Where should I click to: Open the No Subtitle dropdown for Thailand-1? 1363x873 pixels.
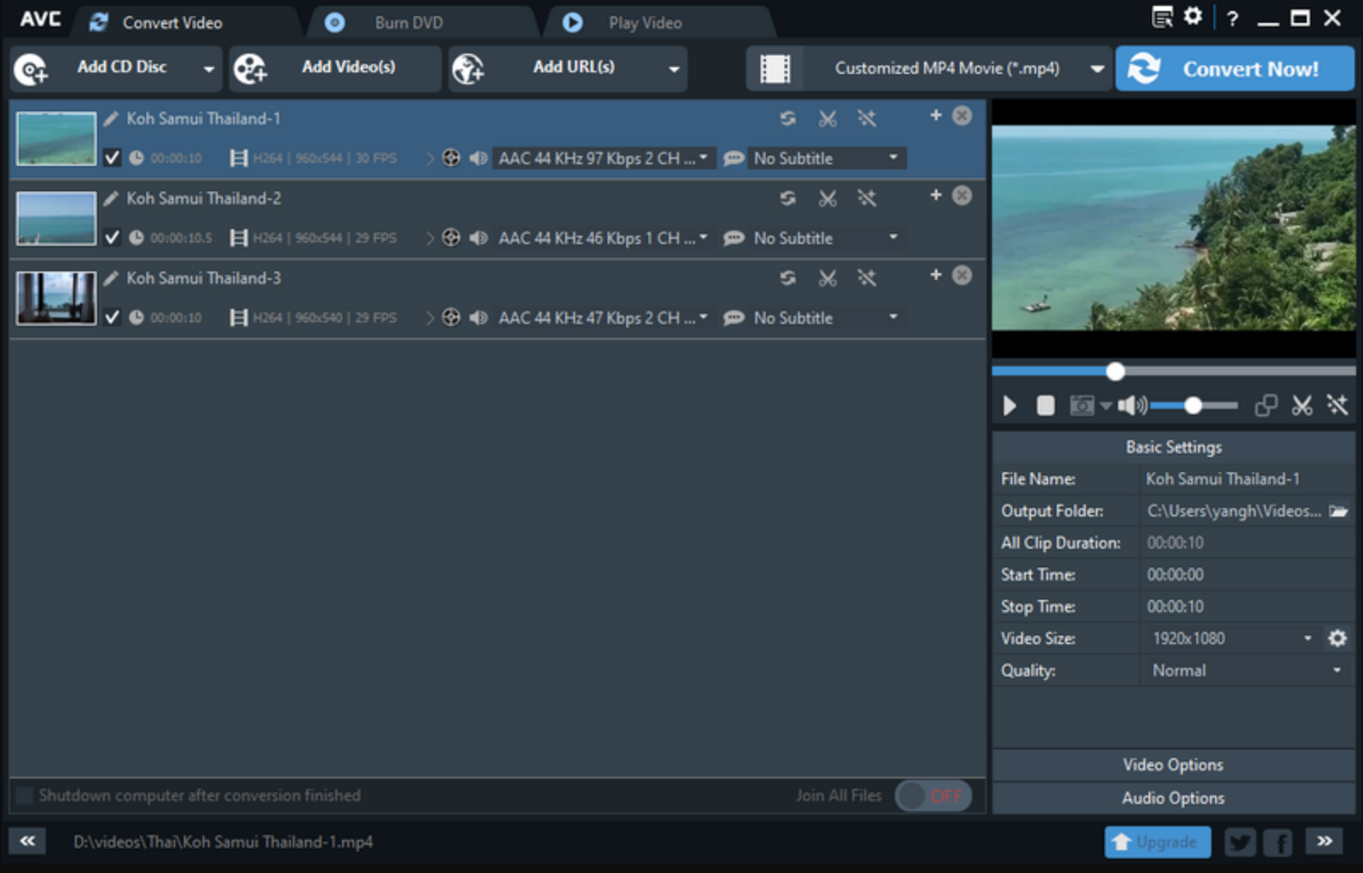pyautogui.click(x=893, y=157)
